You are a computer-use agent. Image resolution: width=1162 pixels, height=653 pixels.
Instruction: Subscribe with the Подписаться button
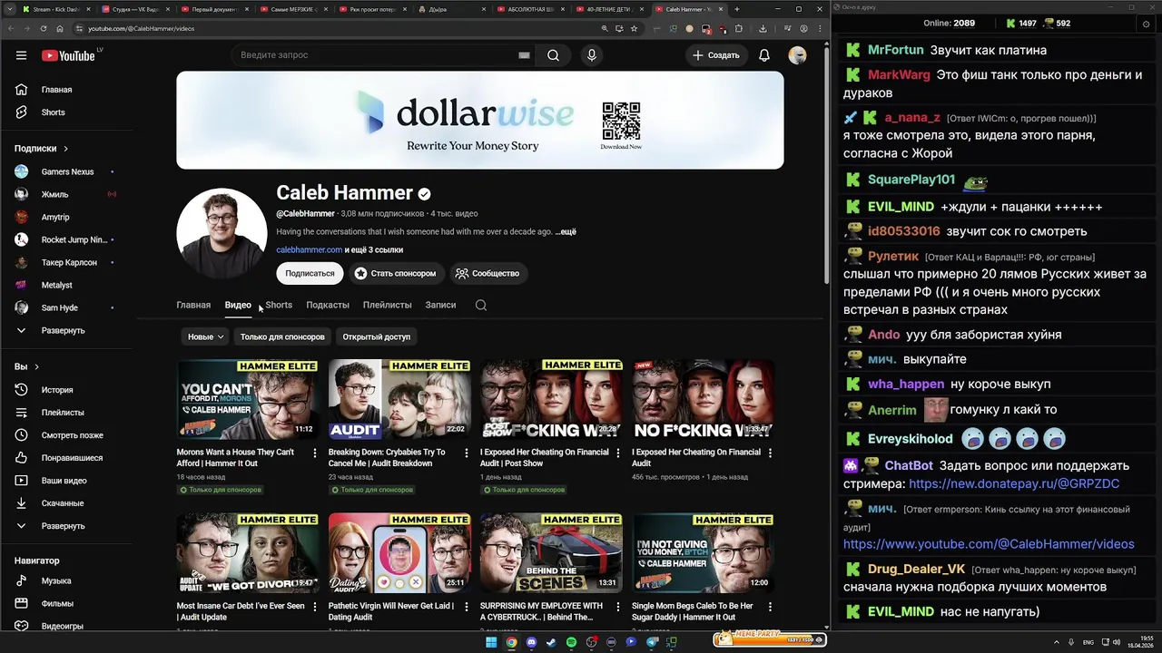tap(310, 273)
